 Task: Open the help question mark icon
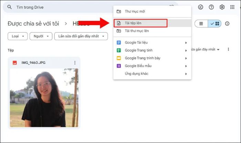tap(211, 7)
